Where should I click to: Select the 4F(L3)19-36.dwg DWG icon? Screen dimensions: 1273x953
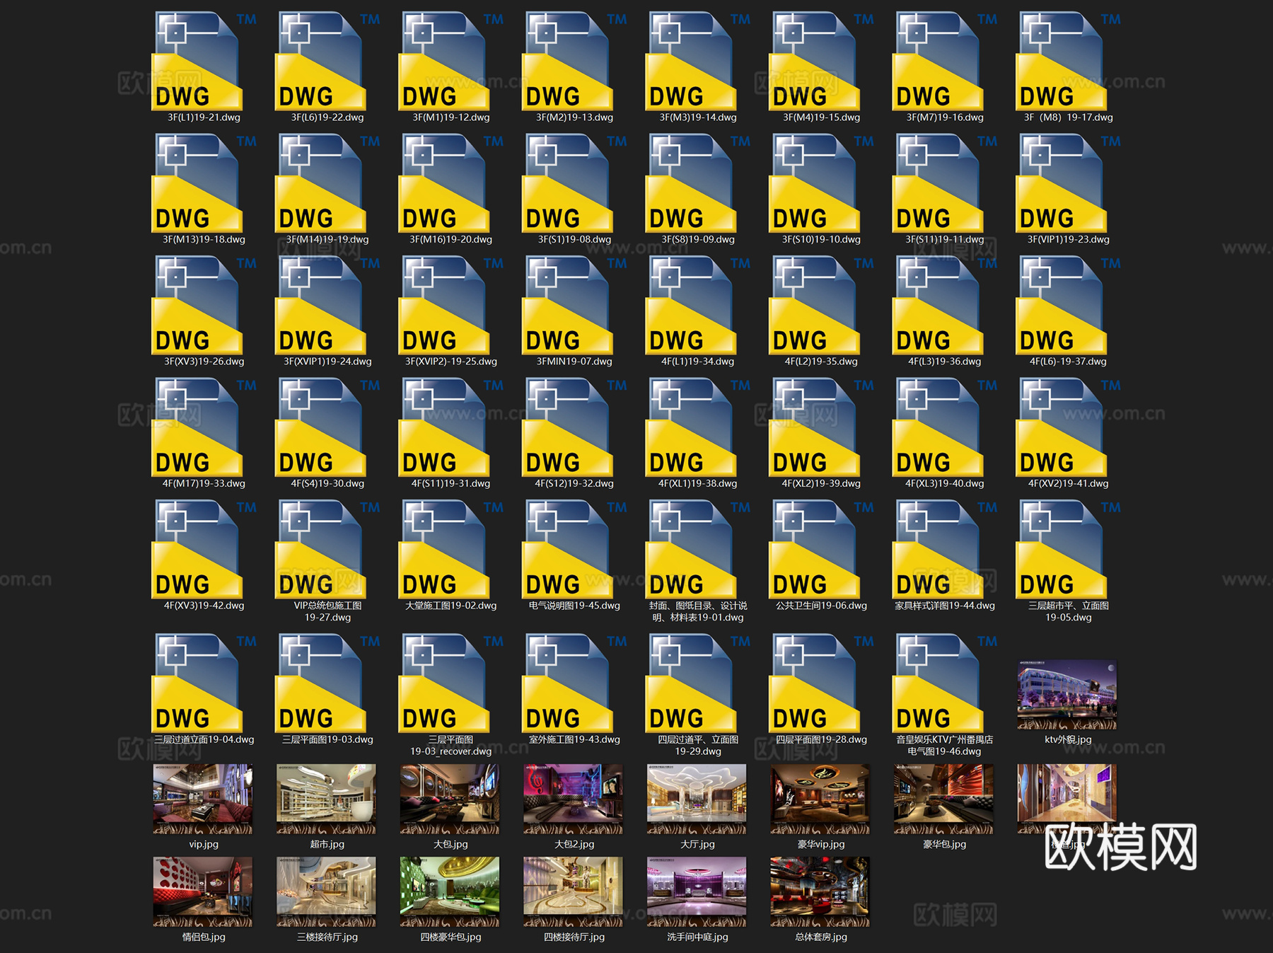(x=938, y=305)
